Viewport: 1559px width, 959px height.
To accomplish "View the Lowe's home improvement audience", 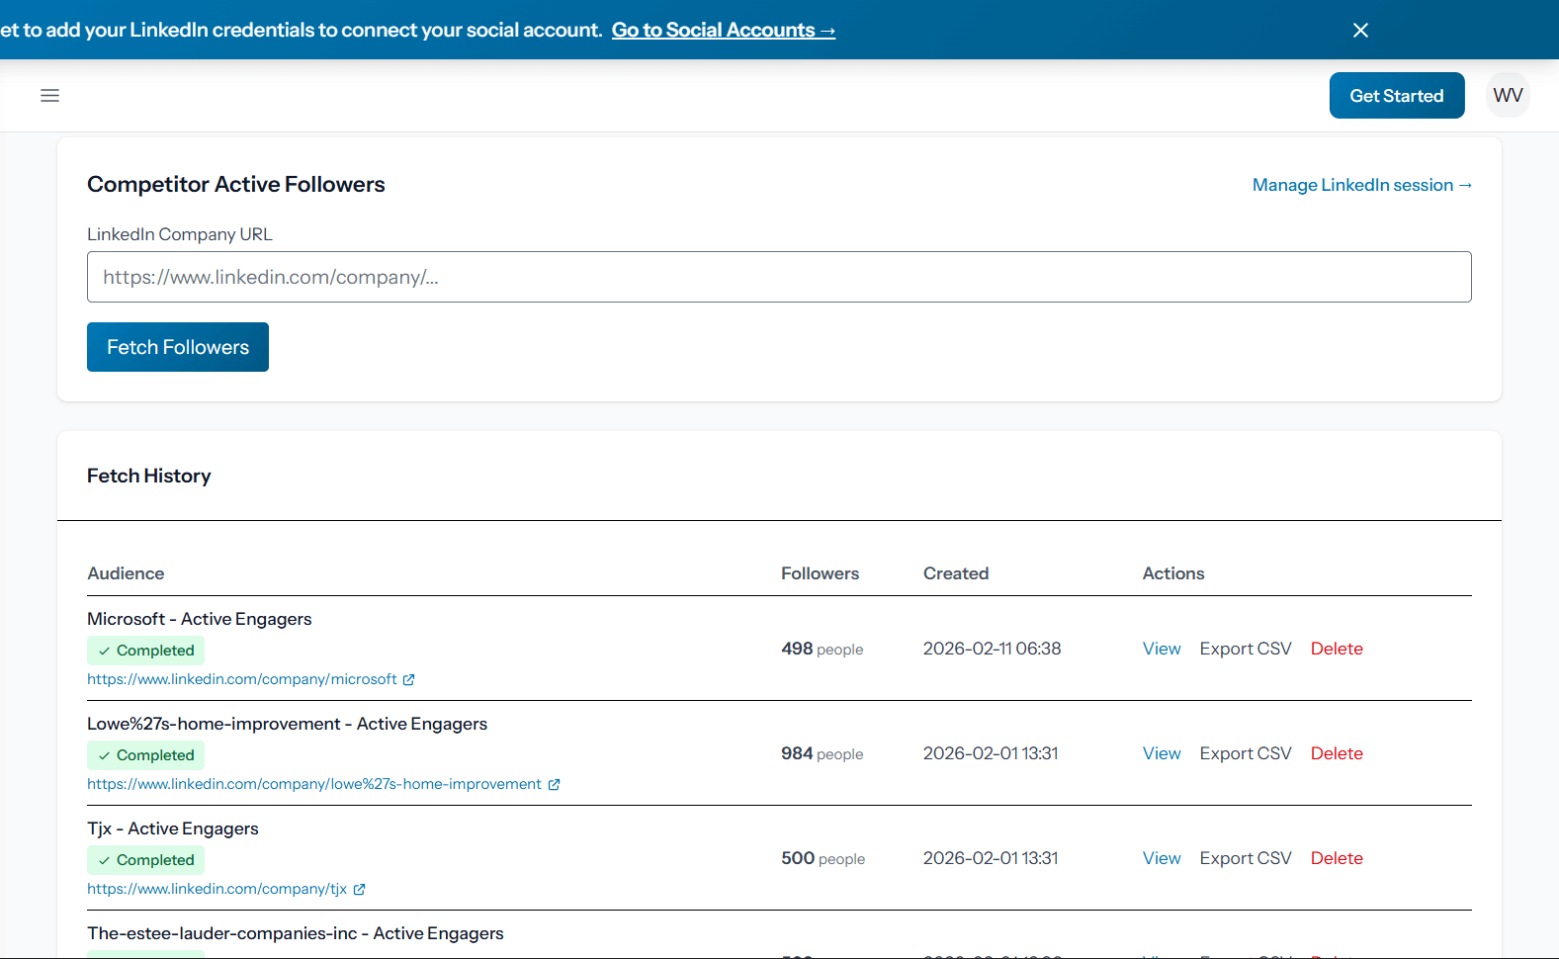I will click(x=1161, y=753).
